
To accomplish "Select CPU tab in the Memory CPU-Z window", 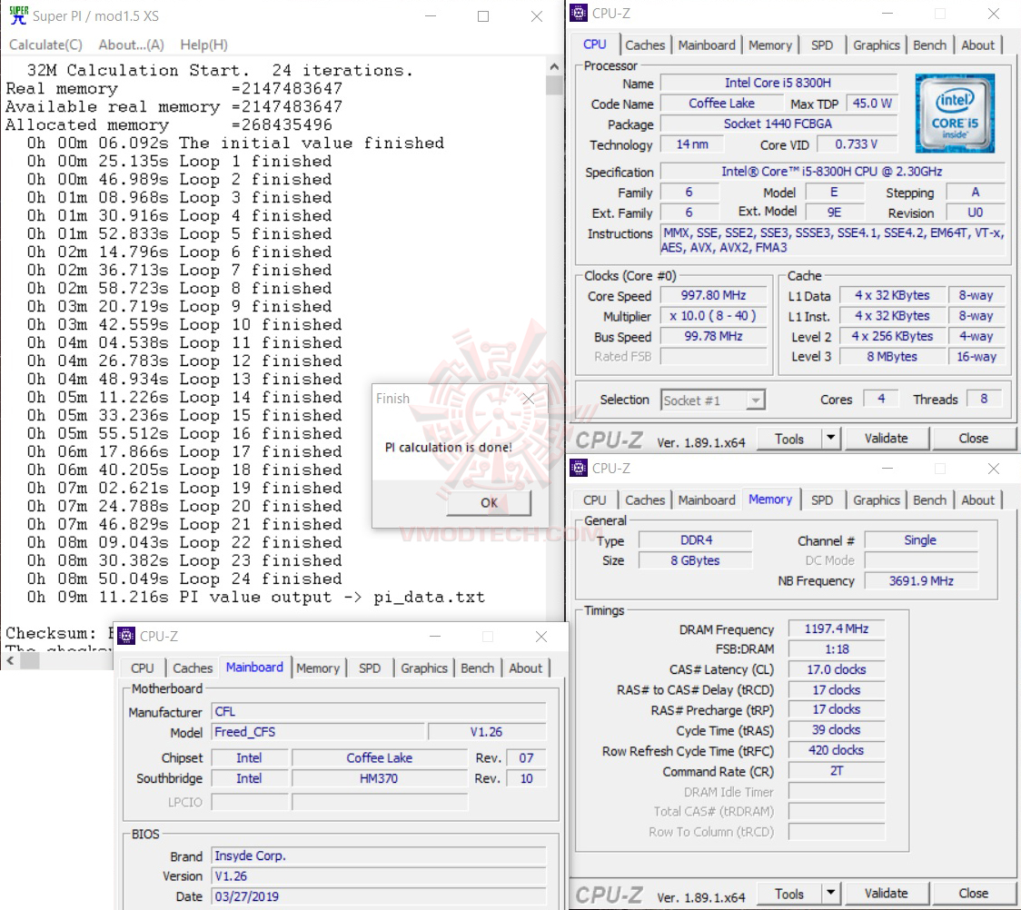I will coord(594,500).
